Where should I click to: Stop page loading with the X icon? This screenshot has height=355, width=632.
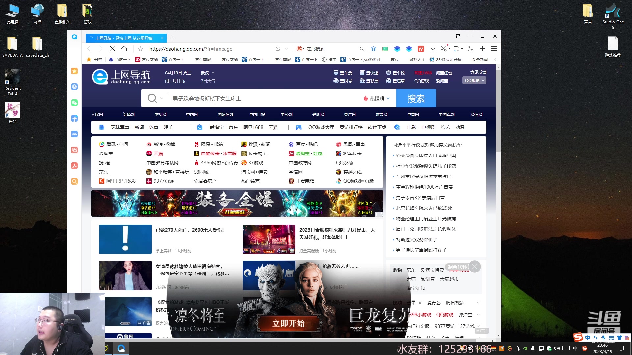point(112,49)
